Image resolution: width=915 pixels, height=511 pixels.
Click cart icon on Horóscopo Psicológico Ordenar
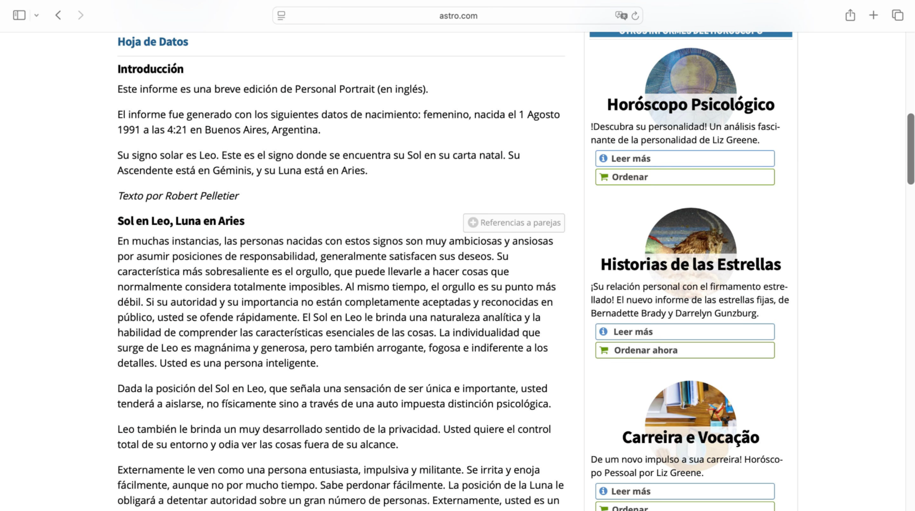tap(604, 177)
